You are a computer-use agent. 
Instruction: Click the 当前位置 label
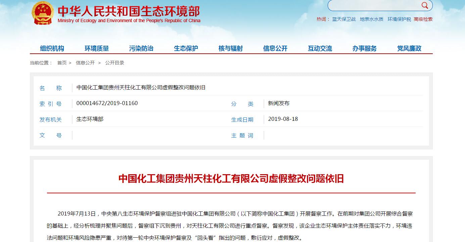point(41,63)
